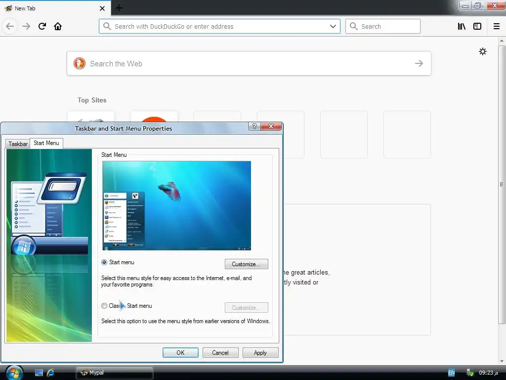The width and height of the screenshot is (506, 380).
Task: Click Show Desktop icon in taskbar
Action: [x=39, y=373]
